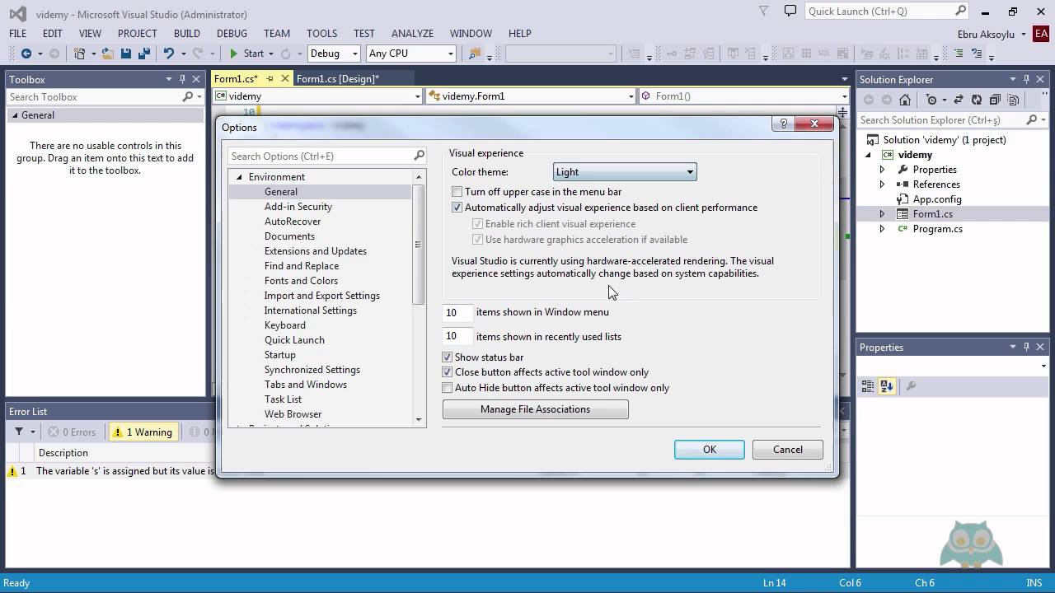Open the BUILD menu
The image size is (1055, 593).
click(x=187, y=34)
